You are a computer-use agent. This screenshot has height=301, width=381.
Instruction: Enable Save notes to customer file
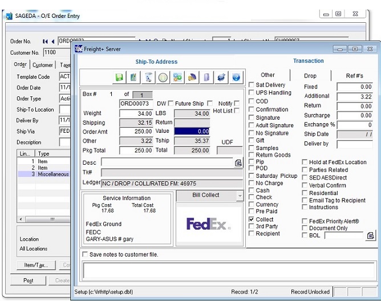coord(85,254)
